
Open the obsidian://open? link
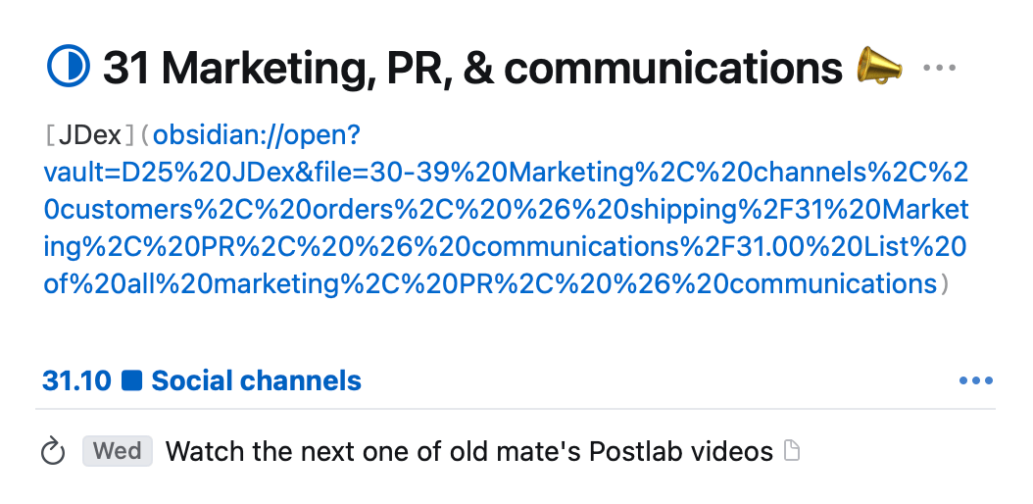click(257, 135)
